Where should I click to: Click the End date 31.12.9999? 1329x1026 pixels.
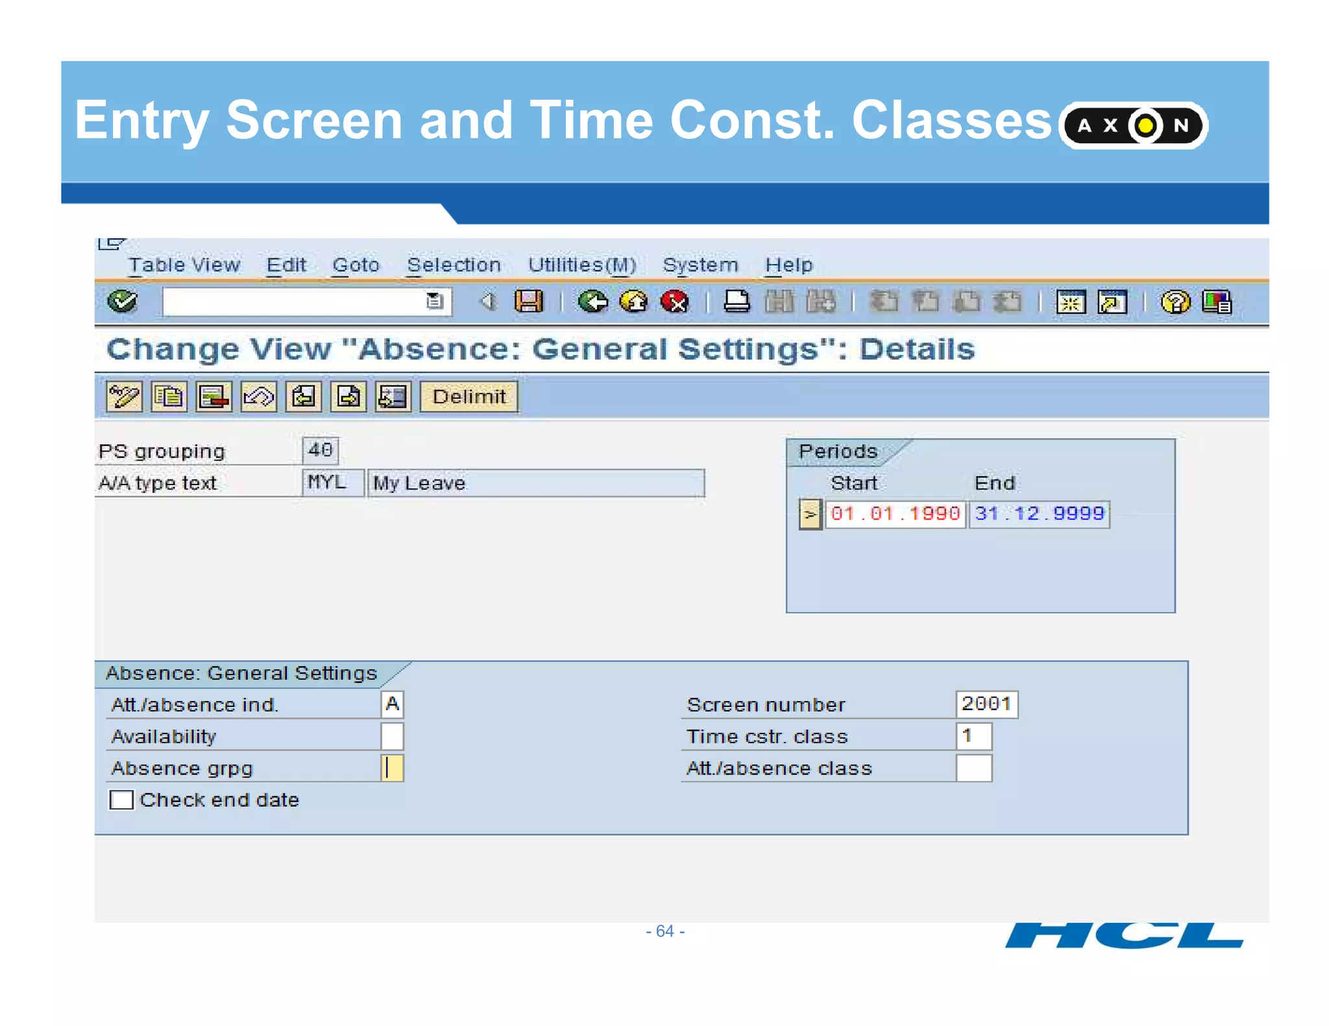(x=1040, y=514)
